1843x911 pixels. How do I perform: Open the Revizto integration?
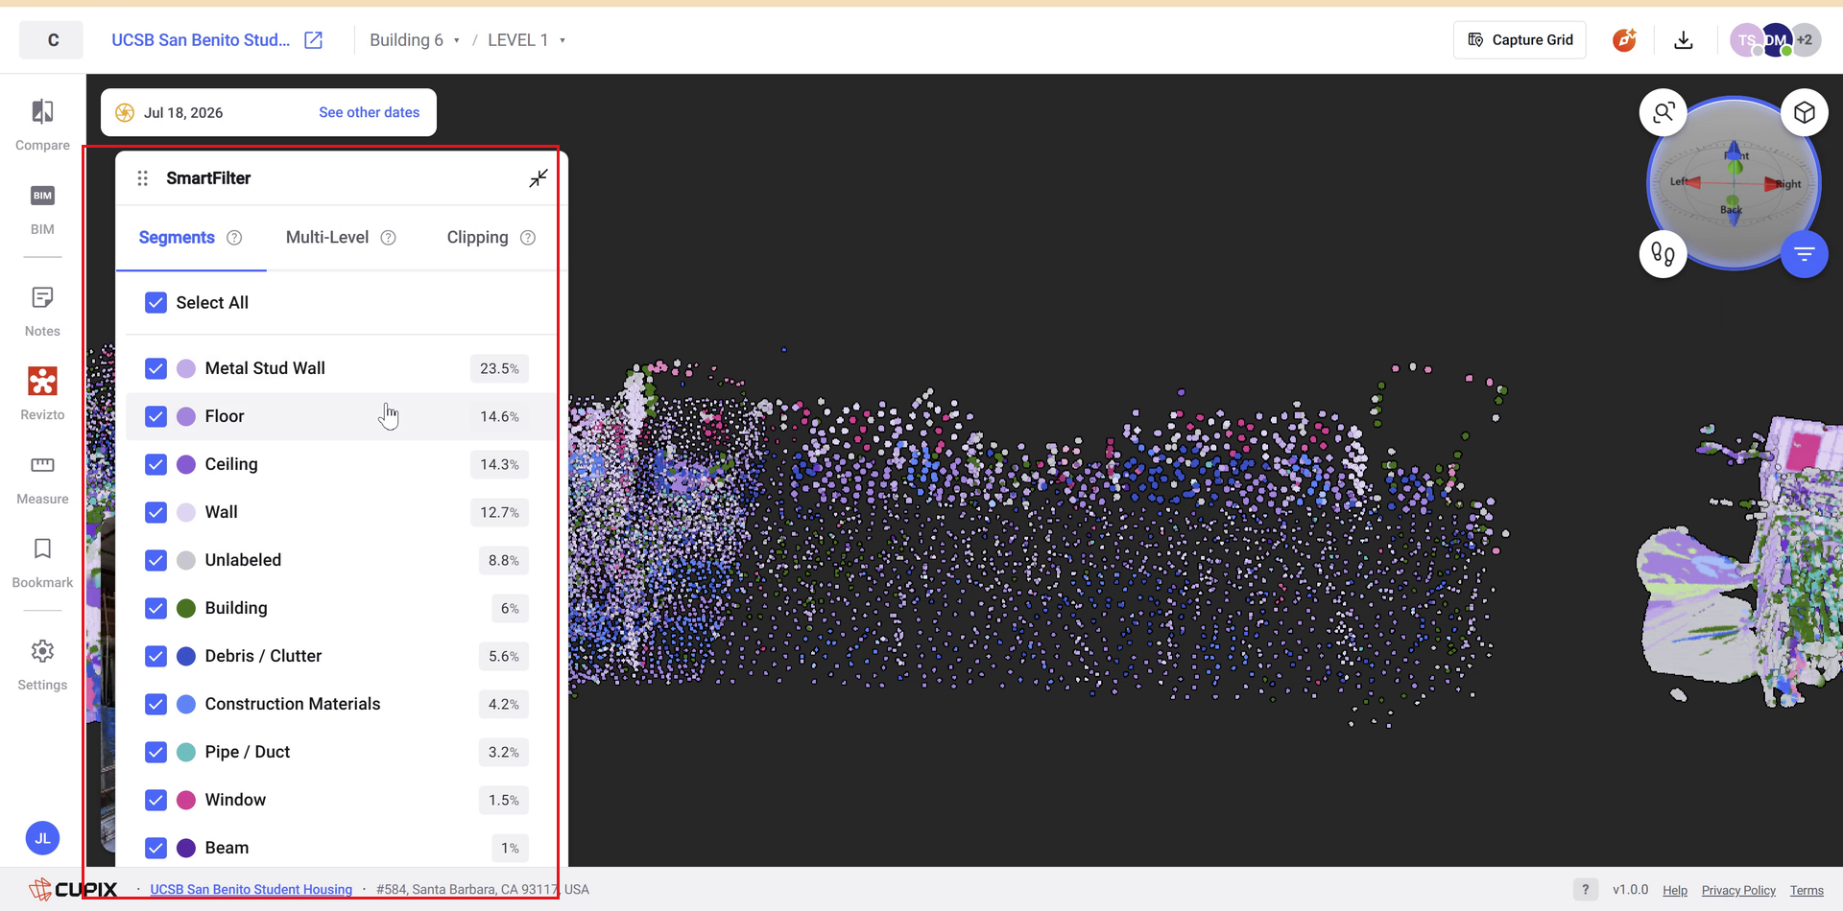pos(42,394)
